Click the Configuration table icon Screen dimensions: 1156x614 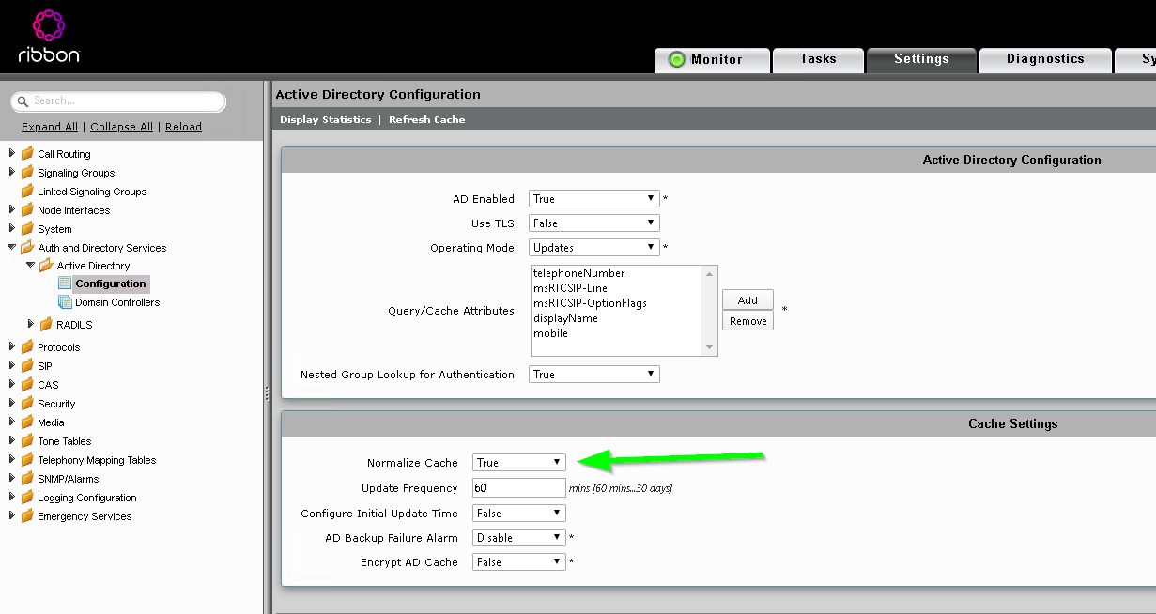(x=67, y=284)
